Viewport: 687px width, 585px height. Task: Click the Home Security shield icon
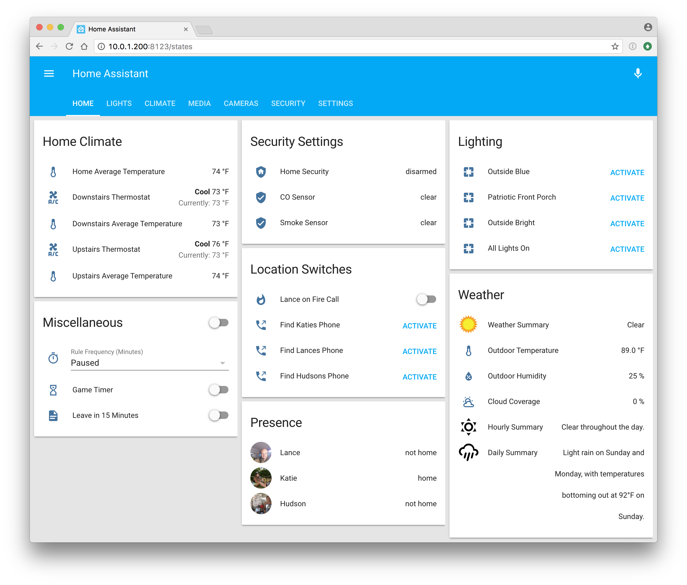coord(261,172)
